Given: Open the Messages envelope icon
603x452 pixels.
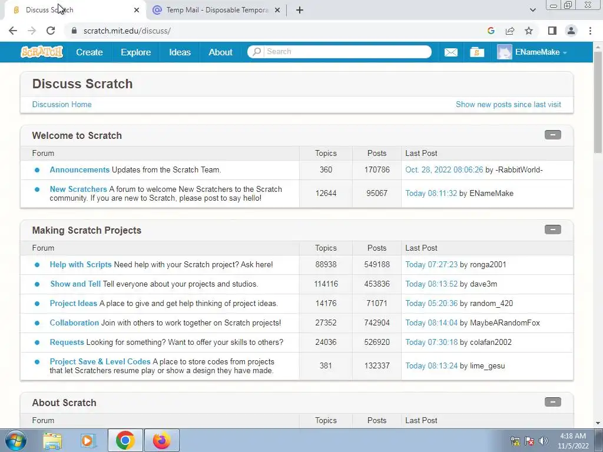Looking at the screenshot, I should [x=450, y=52].
